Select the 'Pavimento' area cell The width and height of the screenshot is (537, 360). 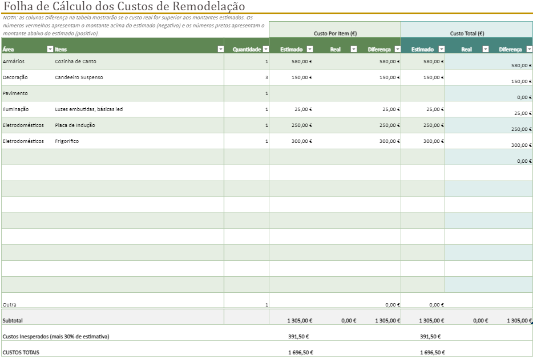click(15, 93)
